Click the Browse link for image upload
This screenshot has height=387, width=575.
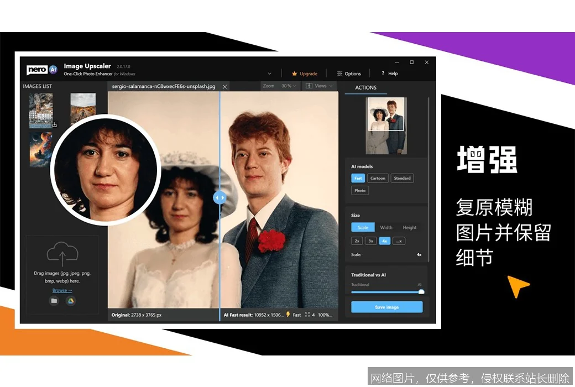click(61, 290)
